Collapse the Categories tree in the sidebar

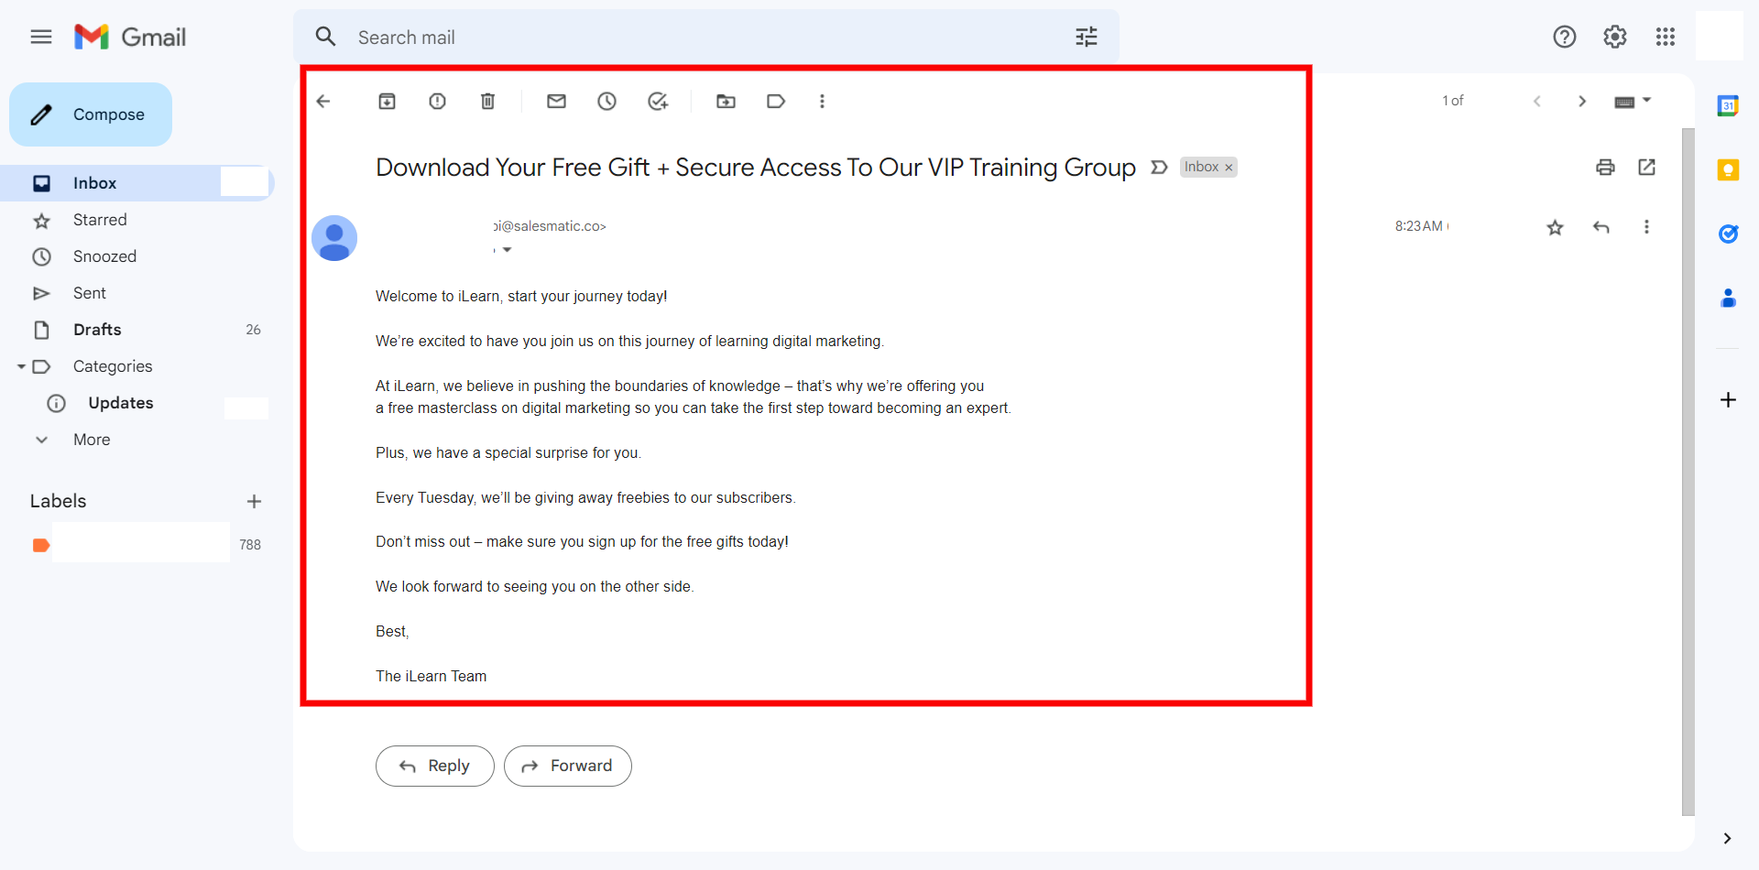[21, 366]
